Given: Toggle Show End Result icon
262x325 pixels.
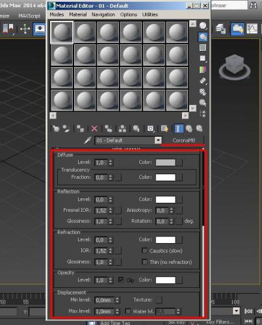Looking at the screenshot, I should [179, 129].
